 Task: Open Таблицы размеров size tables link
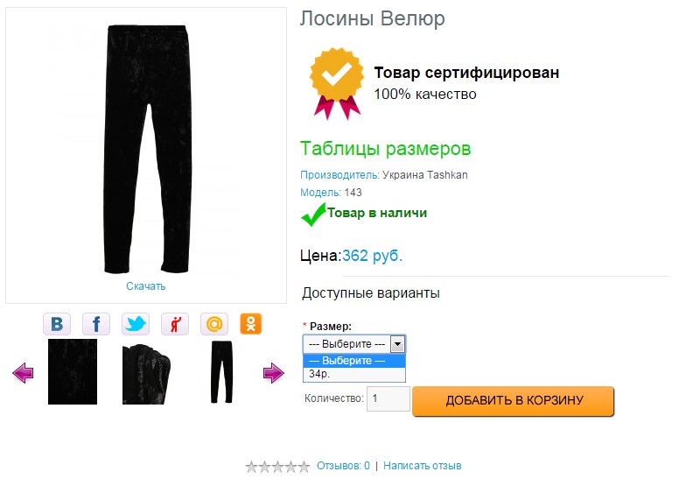pyautogui.click(x=385, y=148)
